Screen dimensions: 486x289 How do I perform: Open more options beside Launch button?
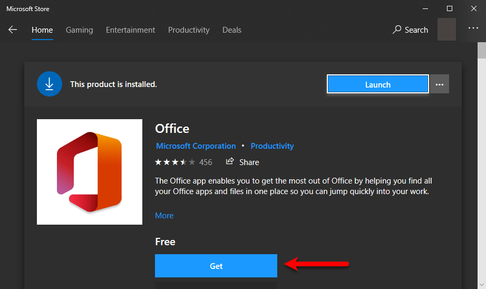coord(440,84)
